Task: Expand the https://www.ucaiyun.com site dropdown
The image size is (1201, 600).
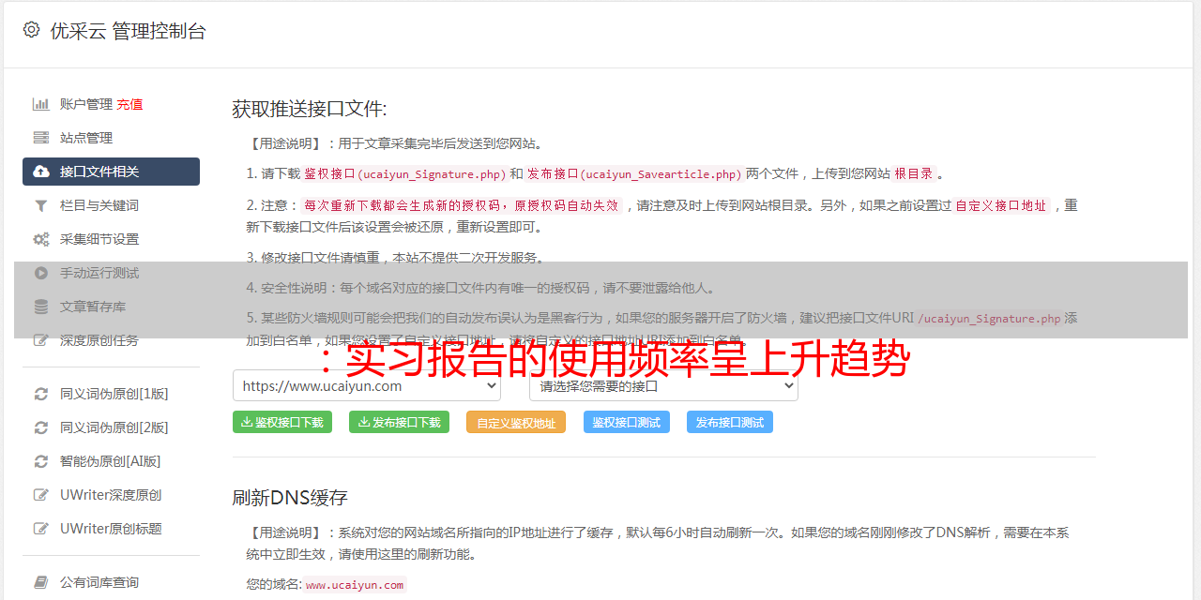Action: (367, 385)
